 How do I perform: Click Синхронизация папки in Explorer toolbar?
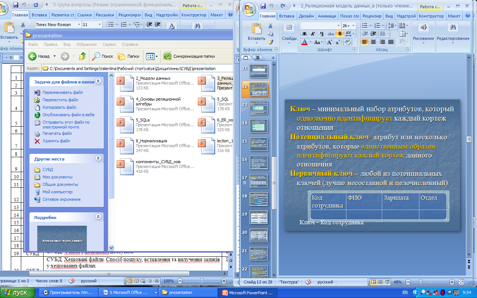(189, 56)
